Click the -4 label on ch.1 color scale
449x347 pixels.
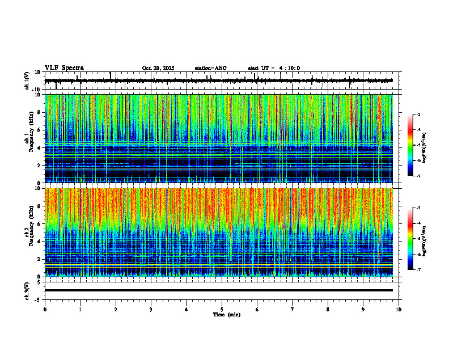[x=418, y=130]
